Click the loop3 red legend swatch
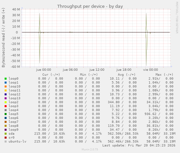The height and width of the screenshot is (153, 180). [x=6, y=106]
